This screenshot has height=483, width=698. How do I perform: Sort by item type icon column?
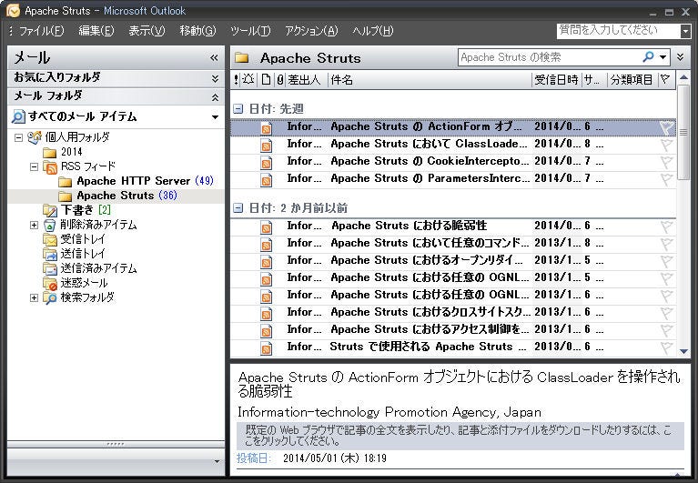point(266,80)
